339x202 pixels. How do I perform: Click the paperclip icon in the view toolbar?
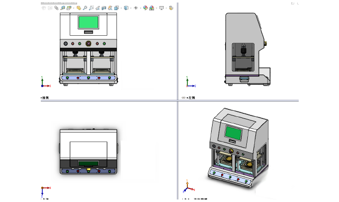click(56, 8)
